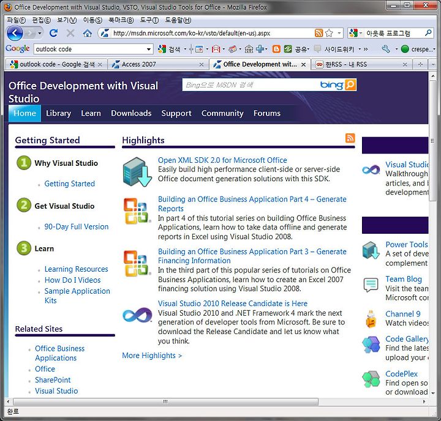Switch to the Access 2007 tab
The height and width of the screenshot is (421, 441).
tap(158, 64)
